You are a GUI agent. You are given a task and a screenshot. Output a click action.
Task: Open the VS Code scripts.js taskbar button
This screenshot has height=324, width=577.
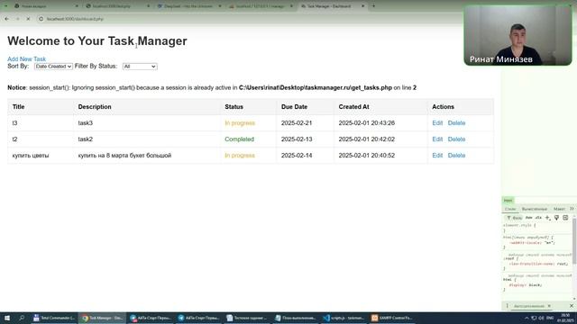pyautogui.click(x=344, y=318)
